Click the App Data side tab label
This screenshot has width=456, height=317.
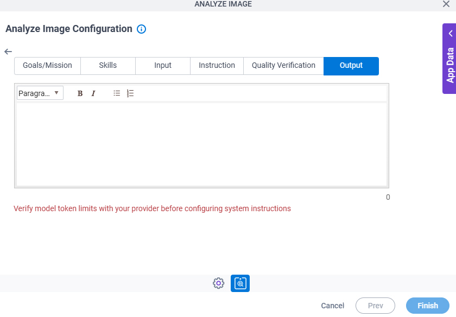pyautogui.click(x=450, y=66)
